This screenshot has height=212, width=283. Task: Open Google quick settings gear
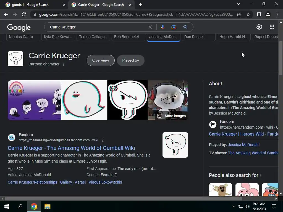(x=259, y=27)
